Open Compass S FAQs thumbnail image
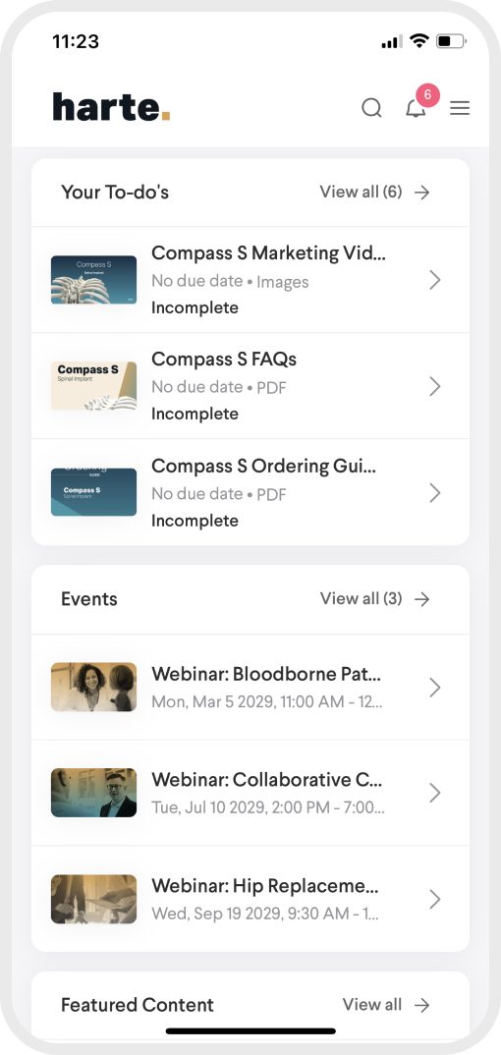Image resolution: width=501 pixels, height=1055 pixels. 94,386
